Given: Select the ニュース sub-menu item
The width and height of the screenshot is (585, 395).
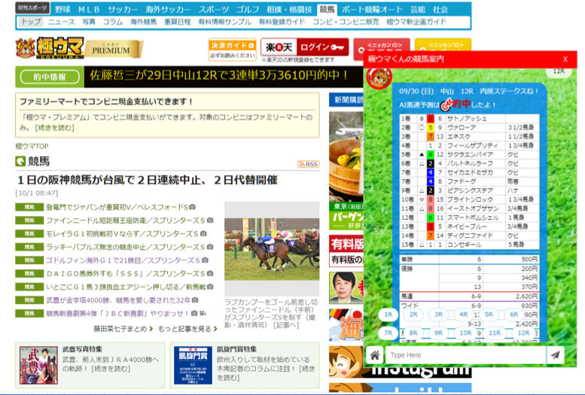Looking at the screenshot, I should 61,22.
